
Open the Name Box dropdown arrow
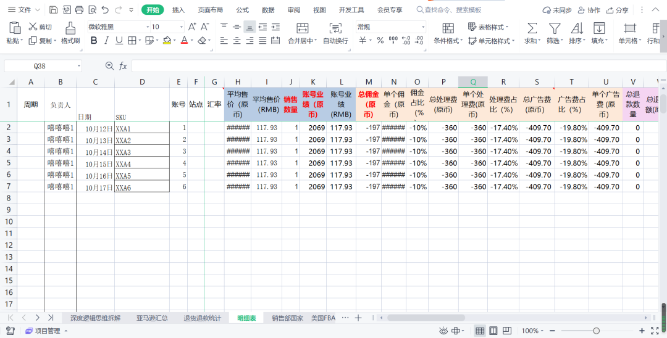(x=79, y=66)
